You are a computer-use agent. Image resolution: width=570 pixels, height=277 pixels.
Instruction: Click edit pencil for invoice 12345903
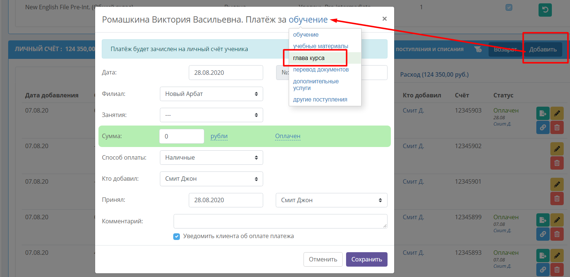[557, 113]
